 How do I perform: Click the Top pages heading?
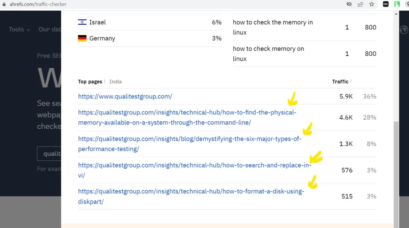(x=90, y=82)
